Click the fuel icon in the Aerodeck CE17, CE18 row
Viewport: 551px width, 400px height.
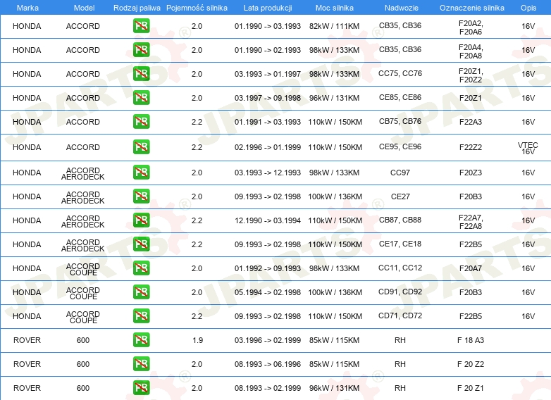pyautogui.click(x=141, y=244)
